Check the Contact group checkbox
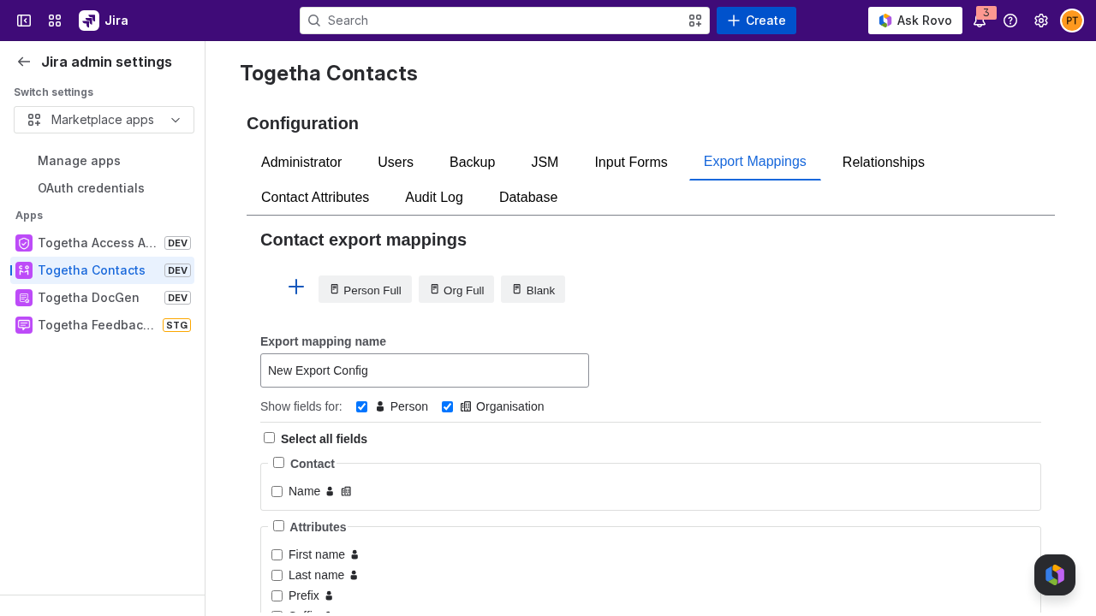Viewport: 1096px width, 616px height. pos(278,463)
